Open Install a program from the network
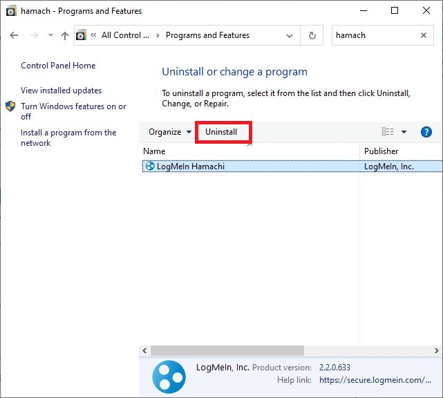This screenshot has width=443, height=398. [68, 138]
